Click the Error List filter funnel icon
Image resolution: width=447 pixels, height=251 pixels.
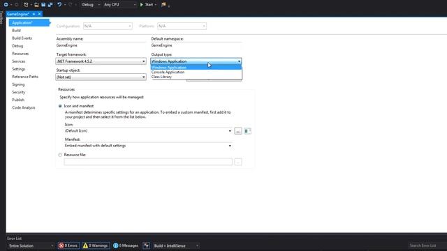(146, 246)
